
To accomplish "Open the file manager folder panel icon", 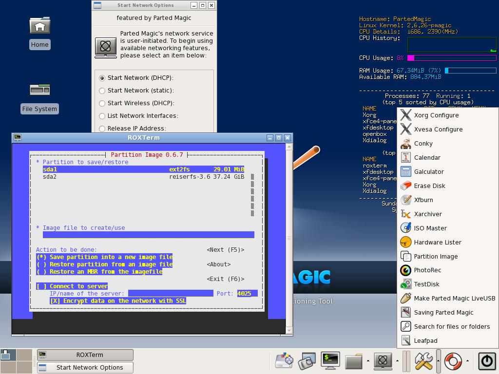I will pyautogui.click(x=354, y=361).
